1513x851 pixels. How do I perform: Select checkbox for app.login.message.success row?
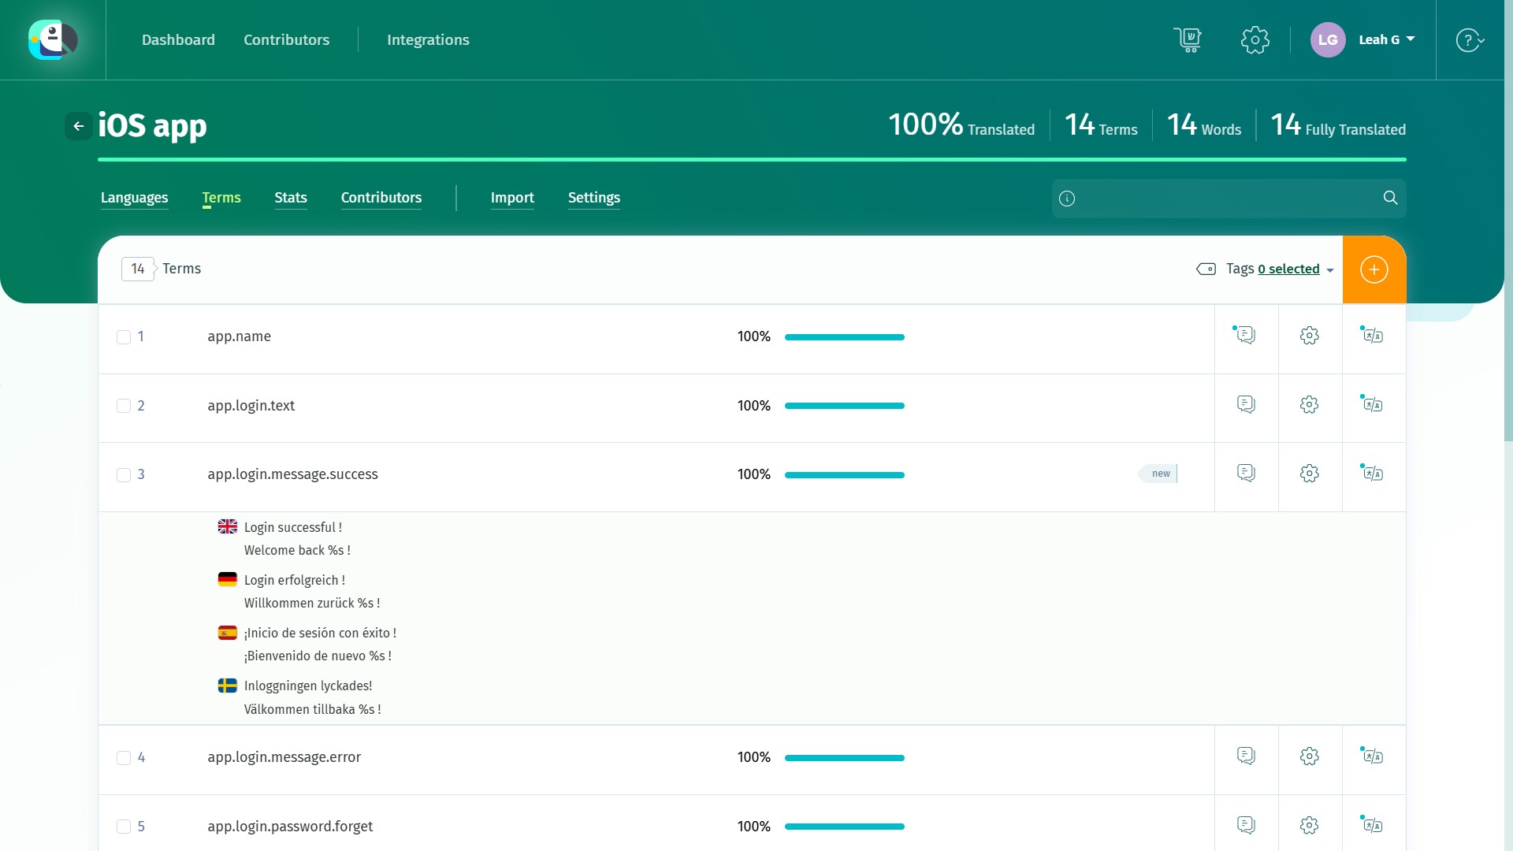click(x=124, y=475)
